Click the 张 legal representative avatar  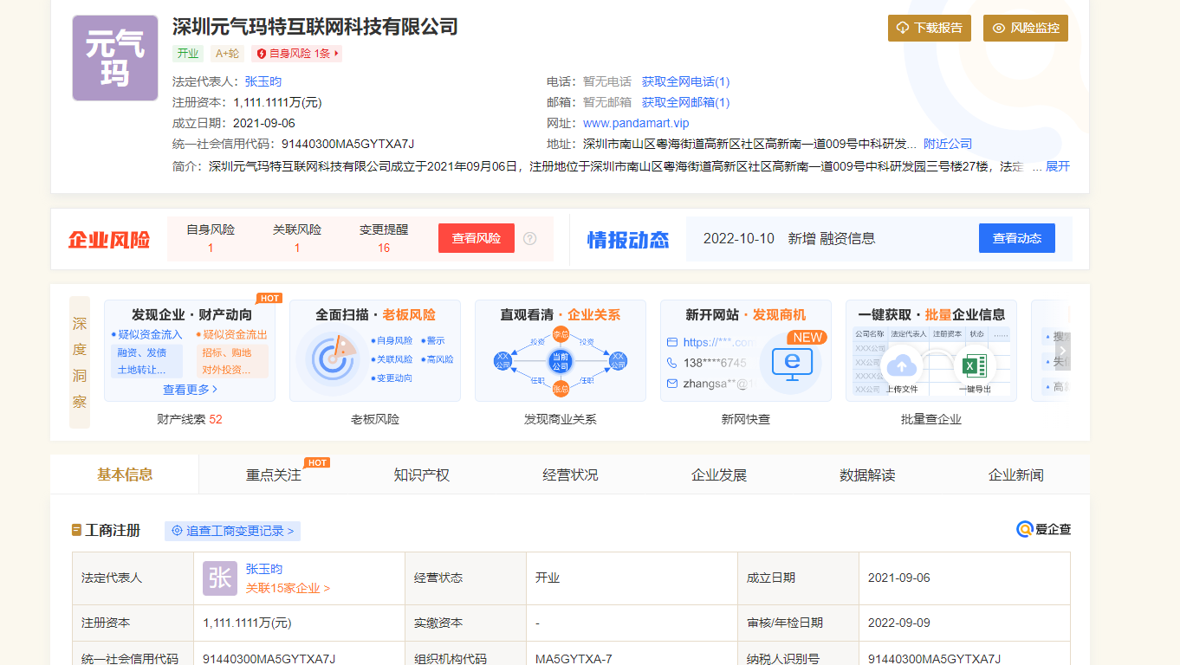(219, 578)
